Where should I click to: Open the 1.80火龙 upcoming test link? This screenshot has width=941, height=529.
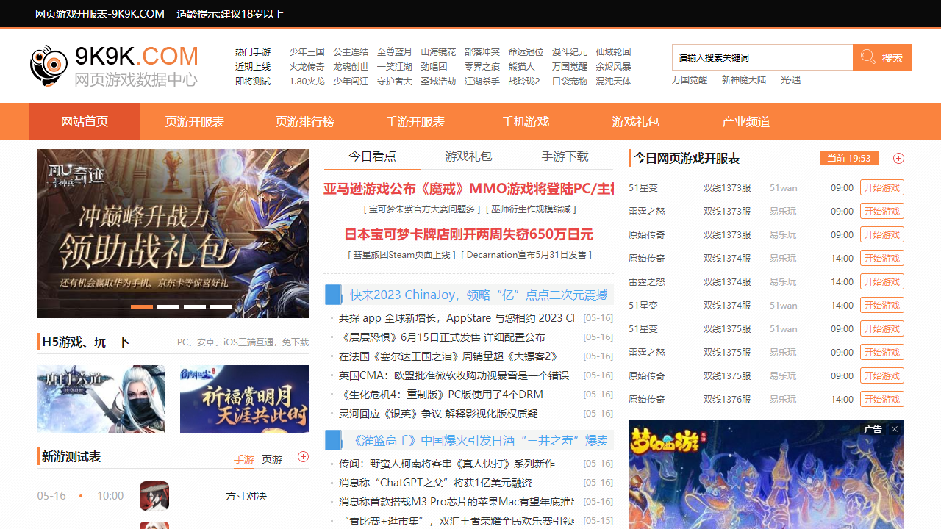click(307, 82)
